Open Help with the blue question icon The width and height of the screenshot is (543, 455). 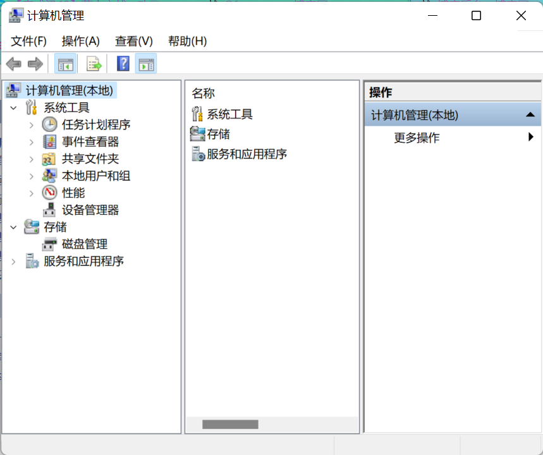click(123, 64)
